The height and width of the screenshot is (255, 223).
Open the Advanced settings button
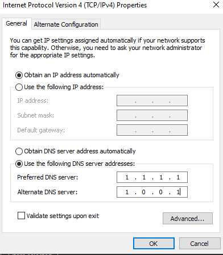(188, 219)
